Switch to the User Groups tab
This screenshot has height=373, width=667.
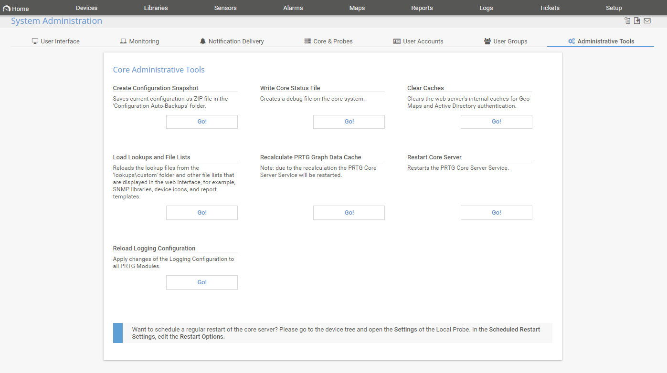coord(506,41)
